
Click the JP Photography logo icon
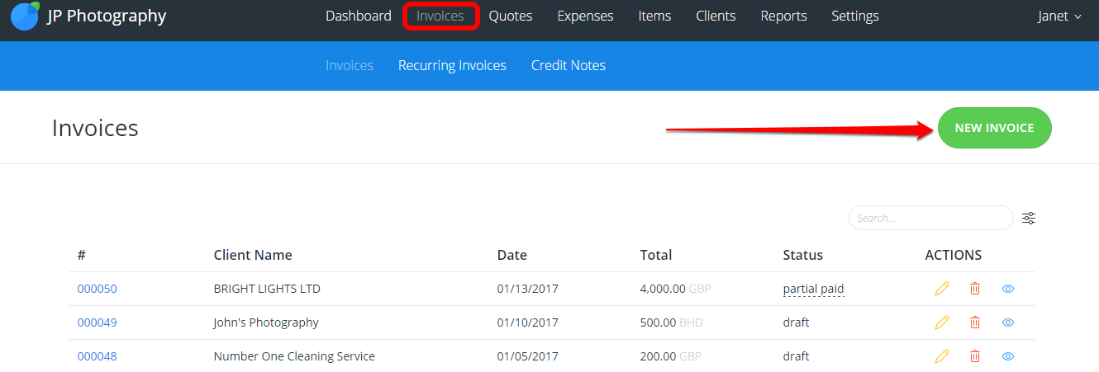point(25,16)
